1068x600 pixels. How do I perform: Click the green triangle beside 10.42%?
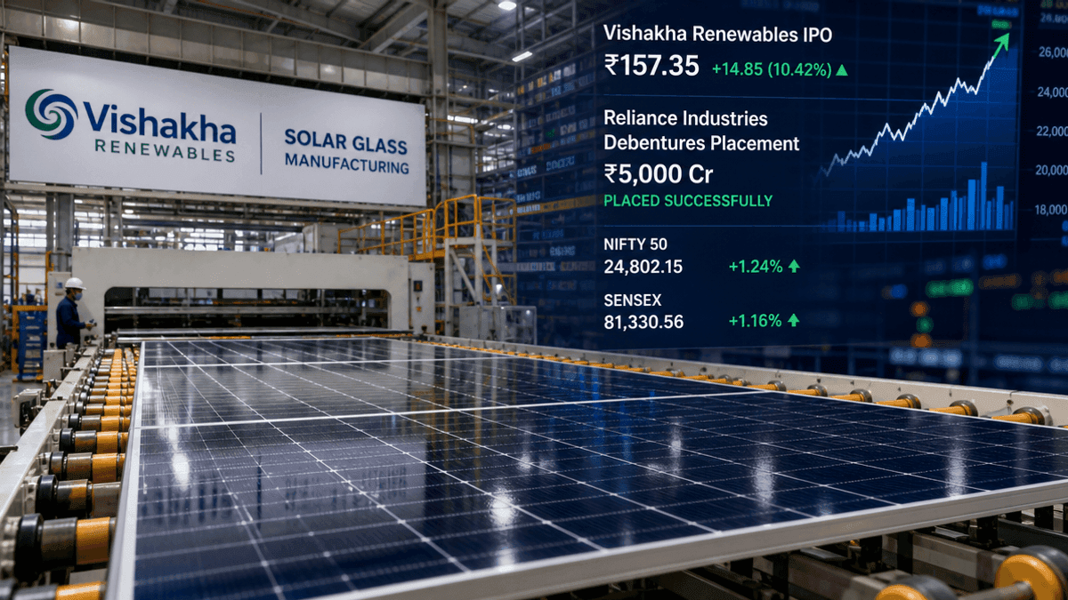tap(842, 68)
